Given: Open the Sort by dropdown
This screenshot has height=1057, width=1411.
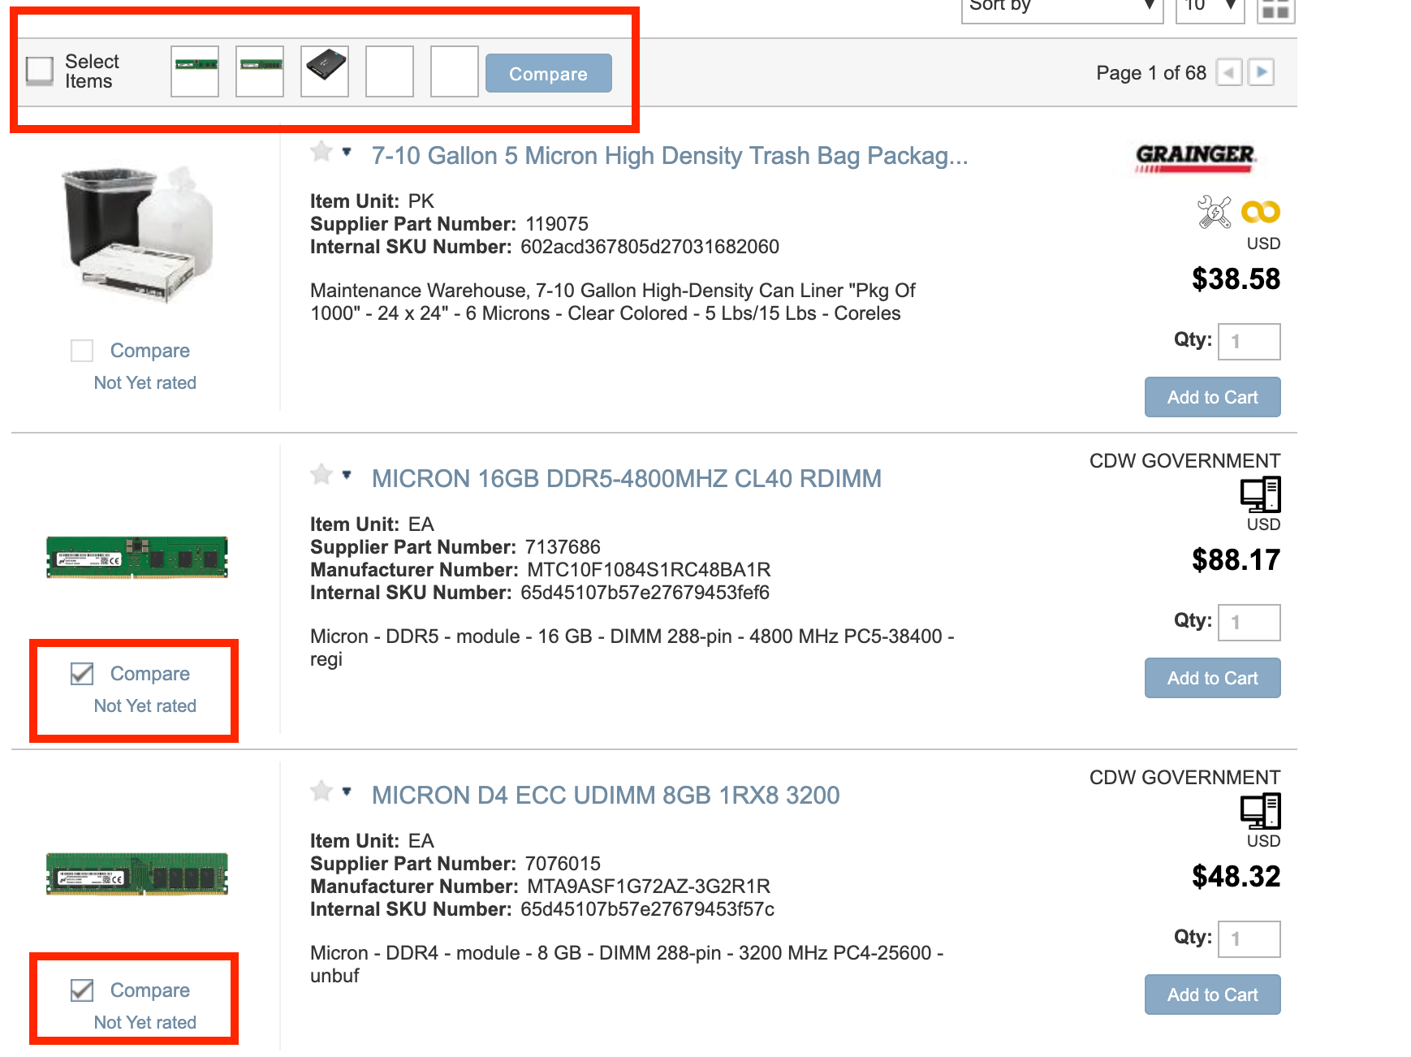Looking at the screenshot, I should point(1062,10).
